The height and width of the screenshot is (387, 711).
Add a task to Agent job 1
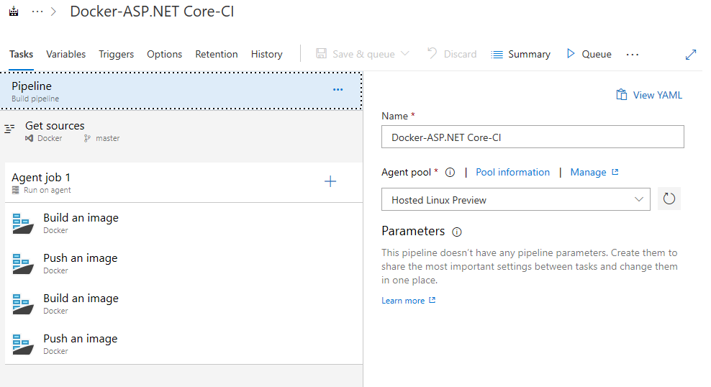click(x=330, y=182)
